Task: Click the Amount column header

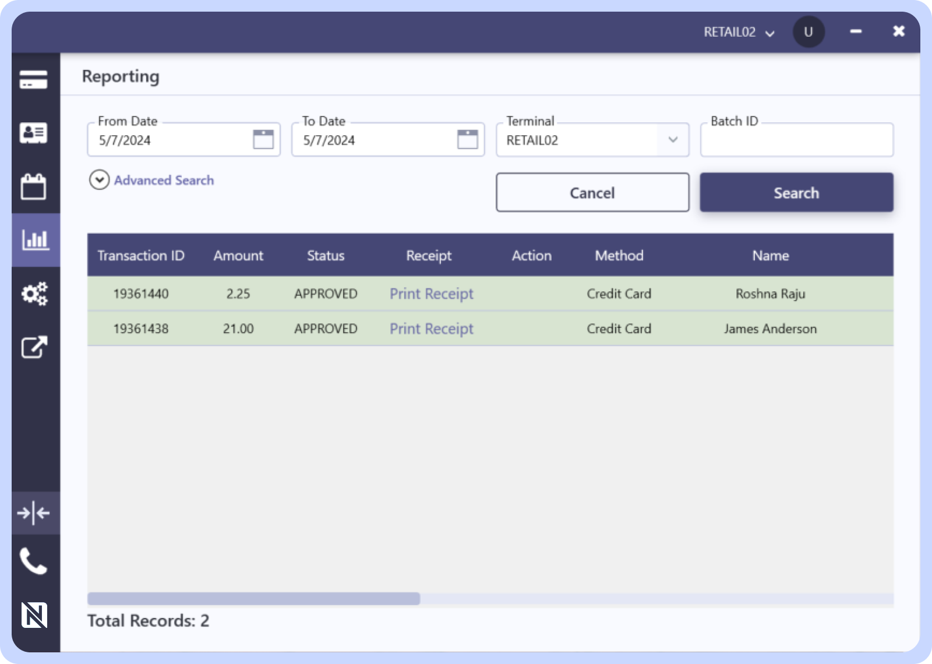Action: click(x=238, y=256)
